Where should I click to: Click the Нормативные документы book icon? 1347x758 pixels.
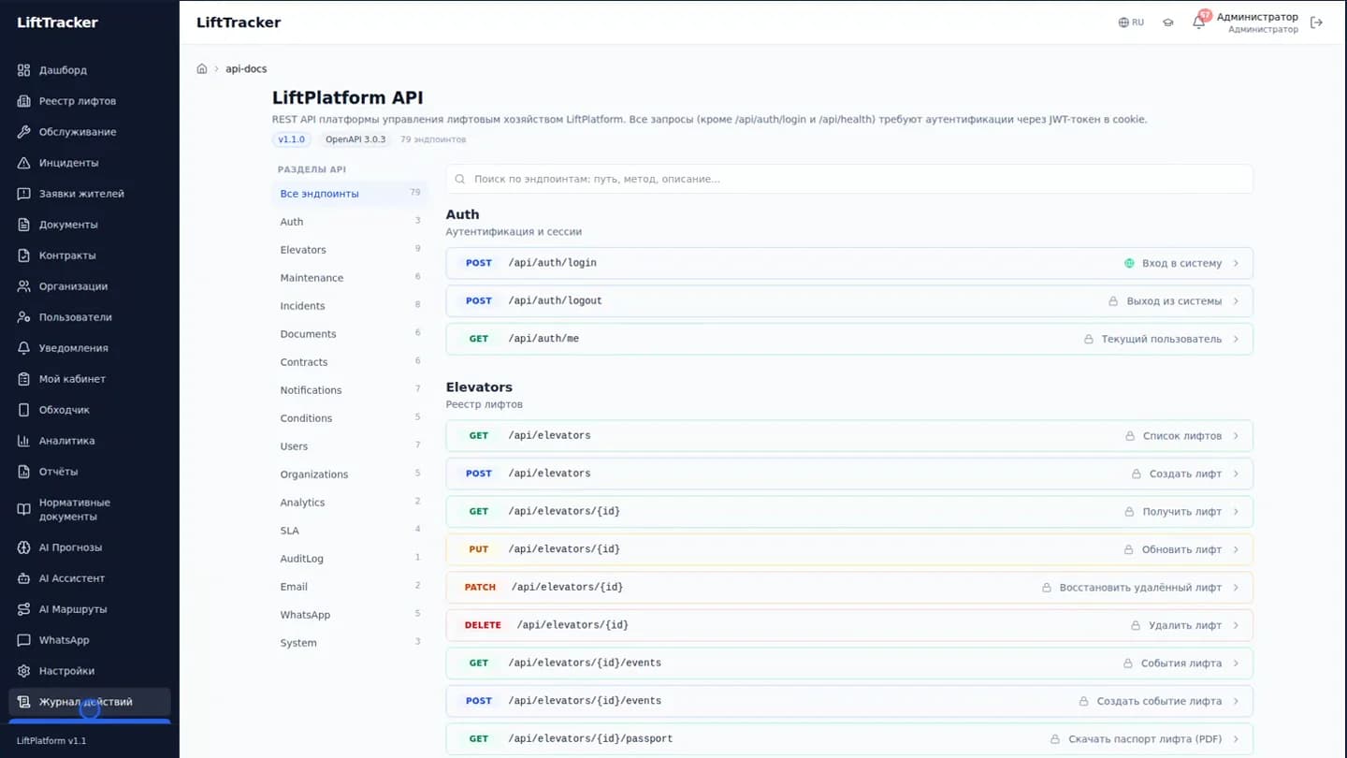24,510
